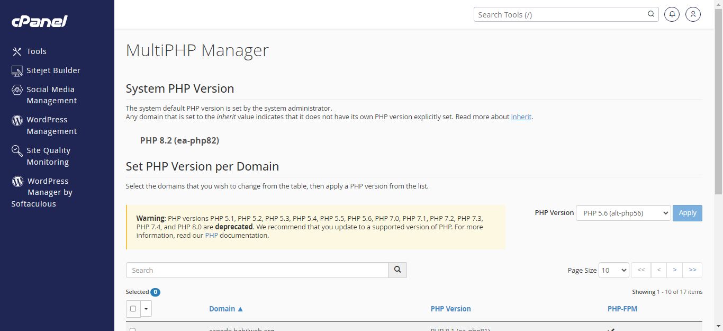Open the inherit documentation link

pos(521,117)
